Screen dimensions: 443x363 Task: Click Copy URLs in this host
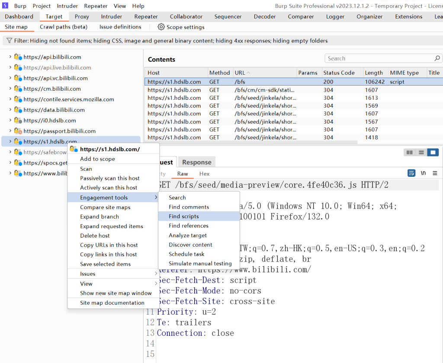pos(113,245)
